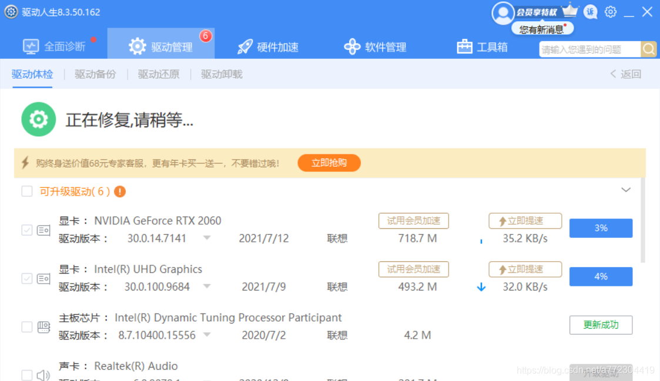Click the 35.2 KB/s speed value
The width and height of the screenshot is (660, 381).
525,238
